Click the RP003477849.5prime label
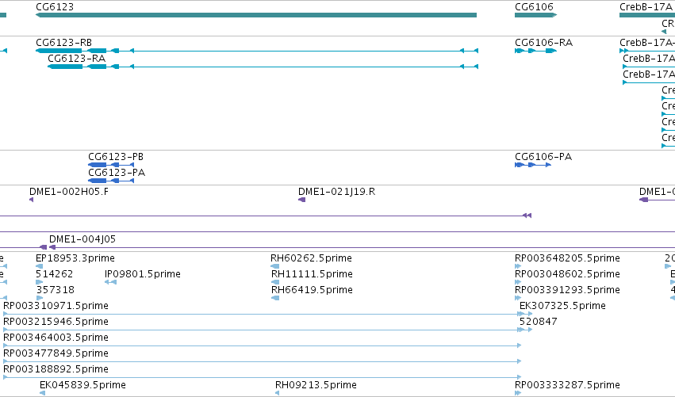Screen dimensions: 675x397 coord(56,353)
